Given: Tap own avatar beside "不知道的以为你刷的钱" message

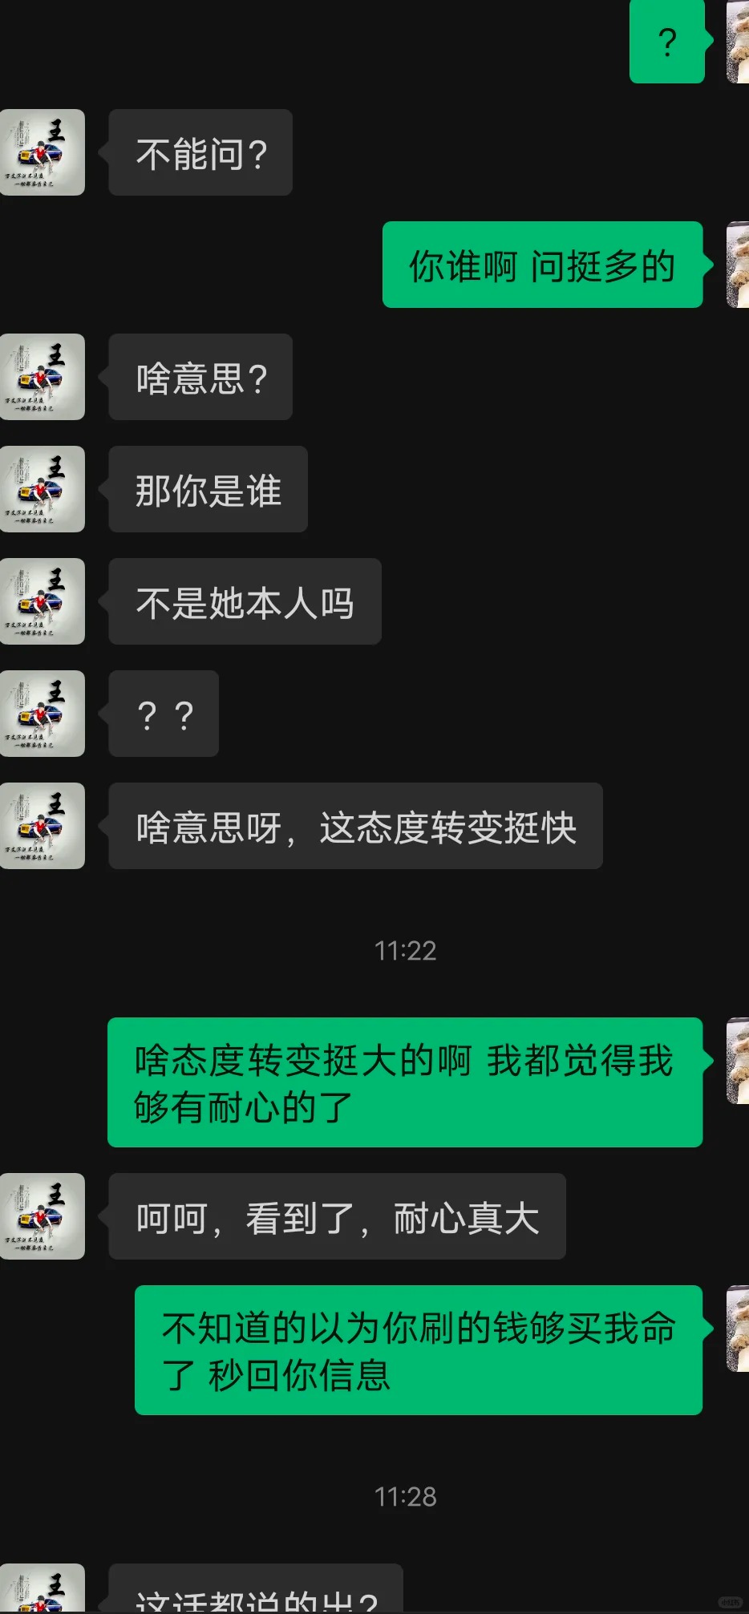Looking at the screenshot, I should [x=738, y=1329].
